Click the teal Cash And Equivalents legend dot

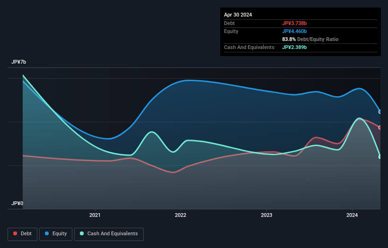click(82, 233)
